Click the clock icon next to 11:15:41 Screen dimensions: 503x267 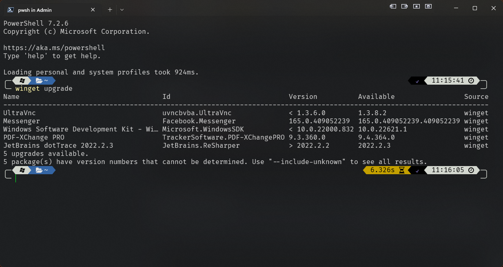coord(471,80)
